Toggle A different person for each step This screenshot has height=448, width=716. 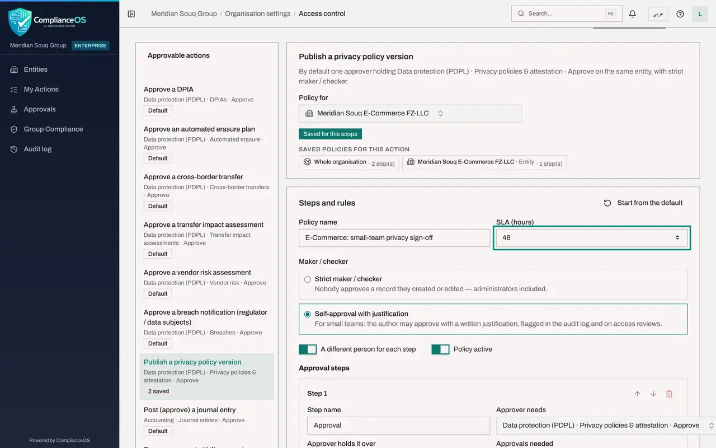click(308, 349)
